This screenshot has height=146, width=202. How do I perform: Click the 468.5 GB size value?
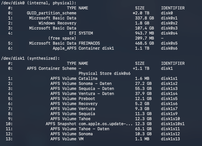coord(145,43)
